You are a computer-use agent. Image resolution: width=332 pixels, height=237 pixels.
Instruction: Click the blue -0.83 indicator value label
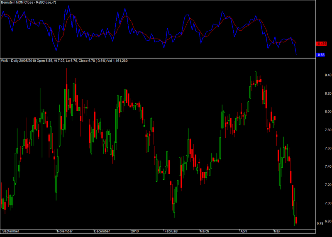[x=320, y=55]
